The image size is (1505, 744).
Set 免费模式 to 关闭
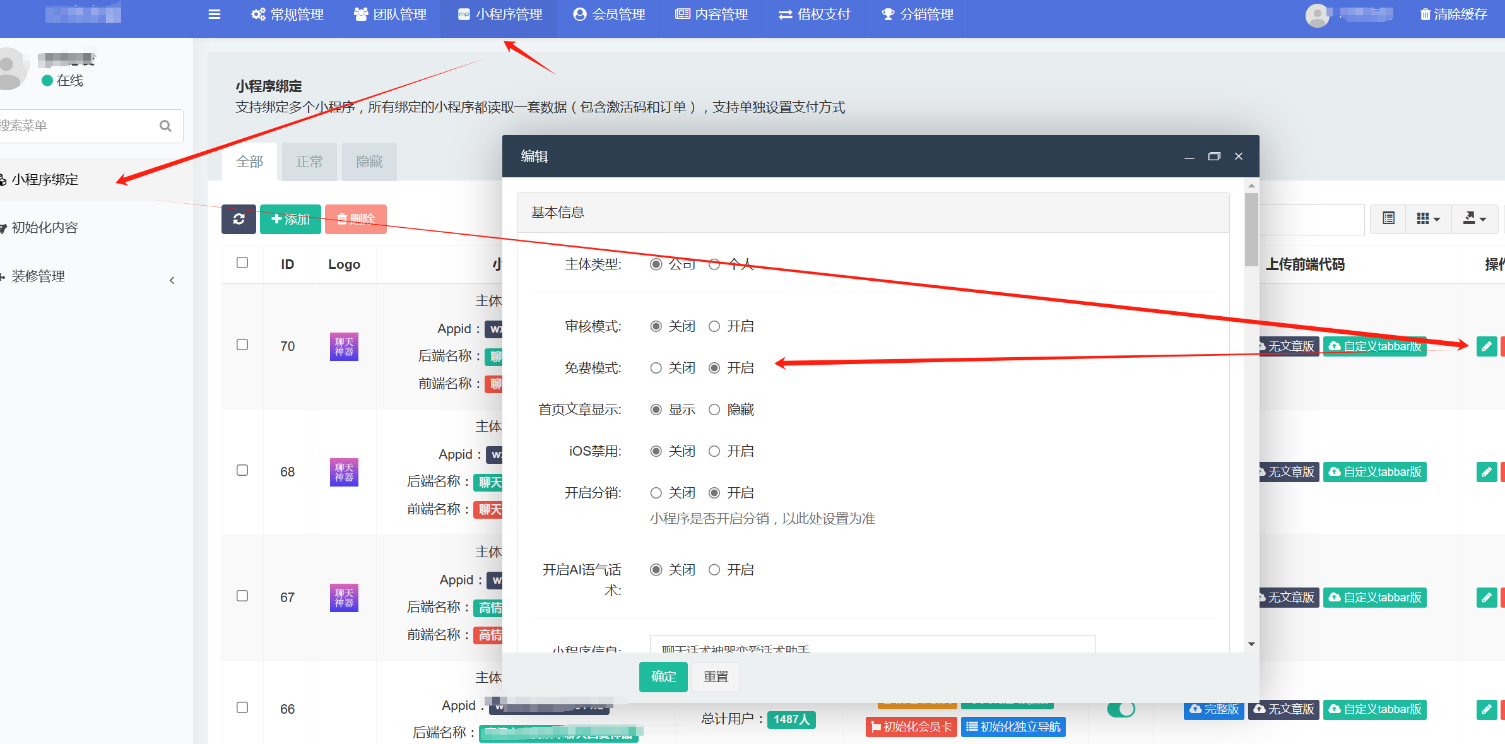[x=656, y=368]
